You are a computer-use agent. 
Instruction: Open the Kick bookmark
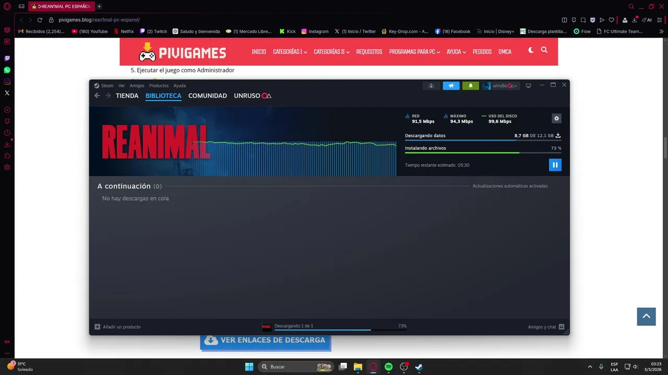coord(288,31)
